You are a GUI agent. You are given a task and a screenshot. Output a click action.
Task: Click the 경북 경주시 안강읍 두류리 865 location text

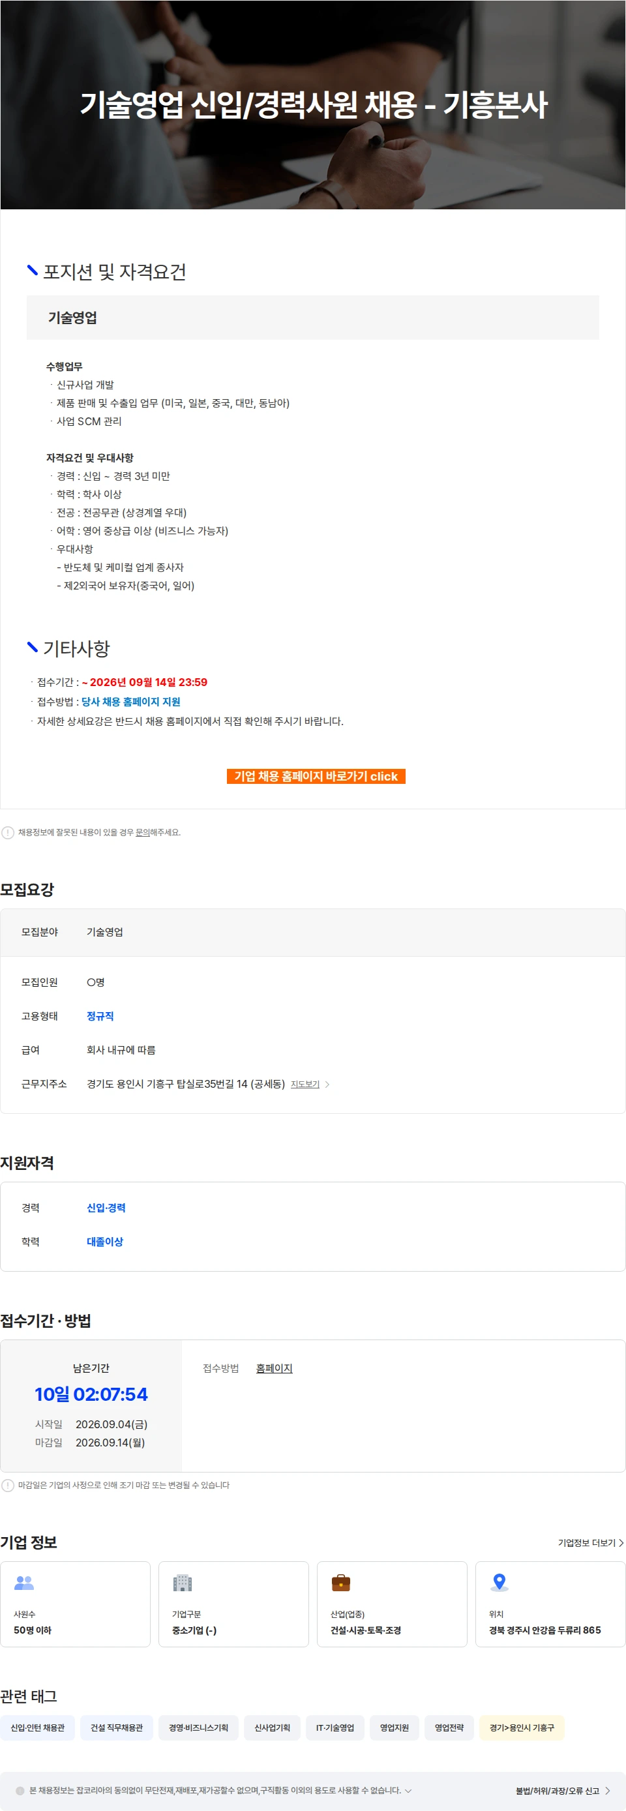pos(545,1630)
